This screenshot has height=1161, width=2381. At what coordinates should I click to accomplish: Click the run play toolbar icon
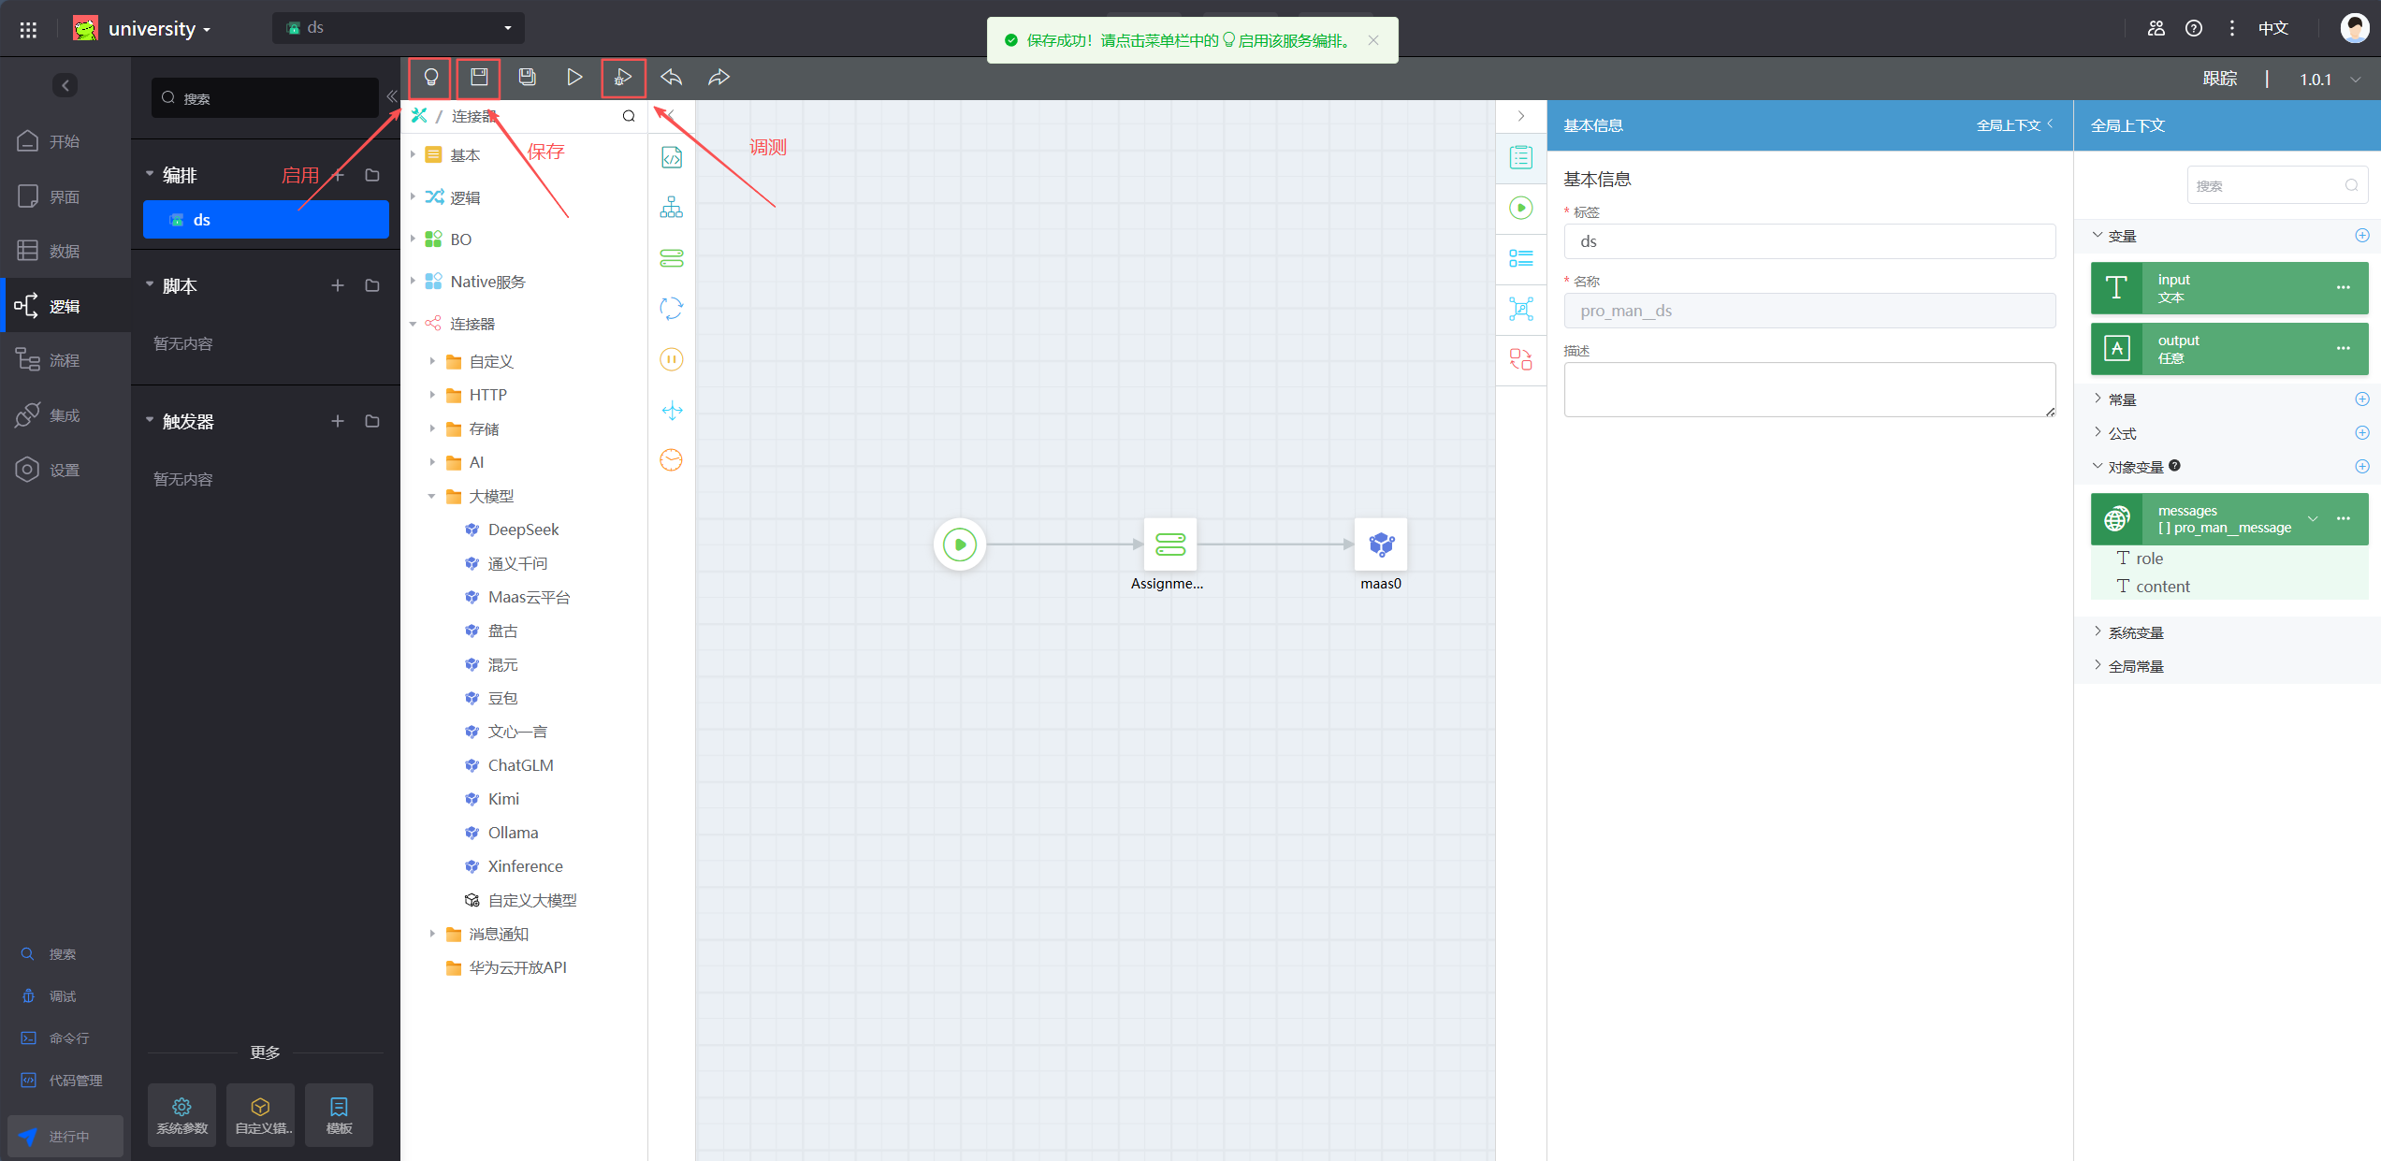(574, 78)
